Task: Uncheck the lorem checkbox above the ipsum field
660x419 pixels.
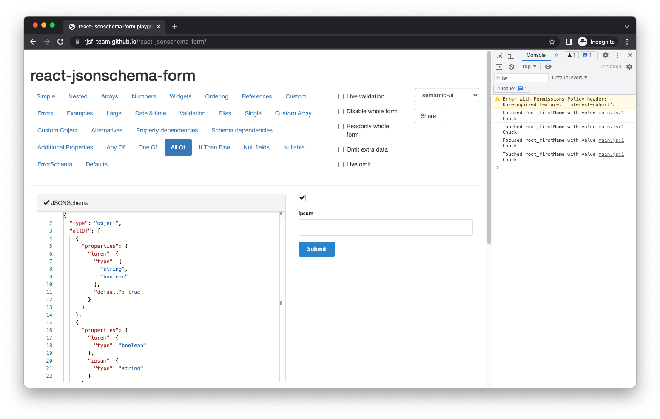Action: 302,197
